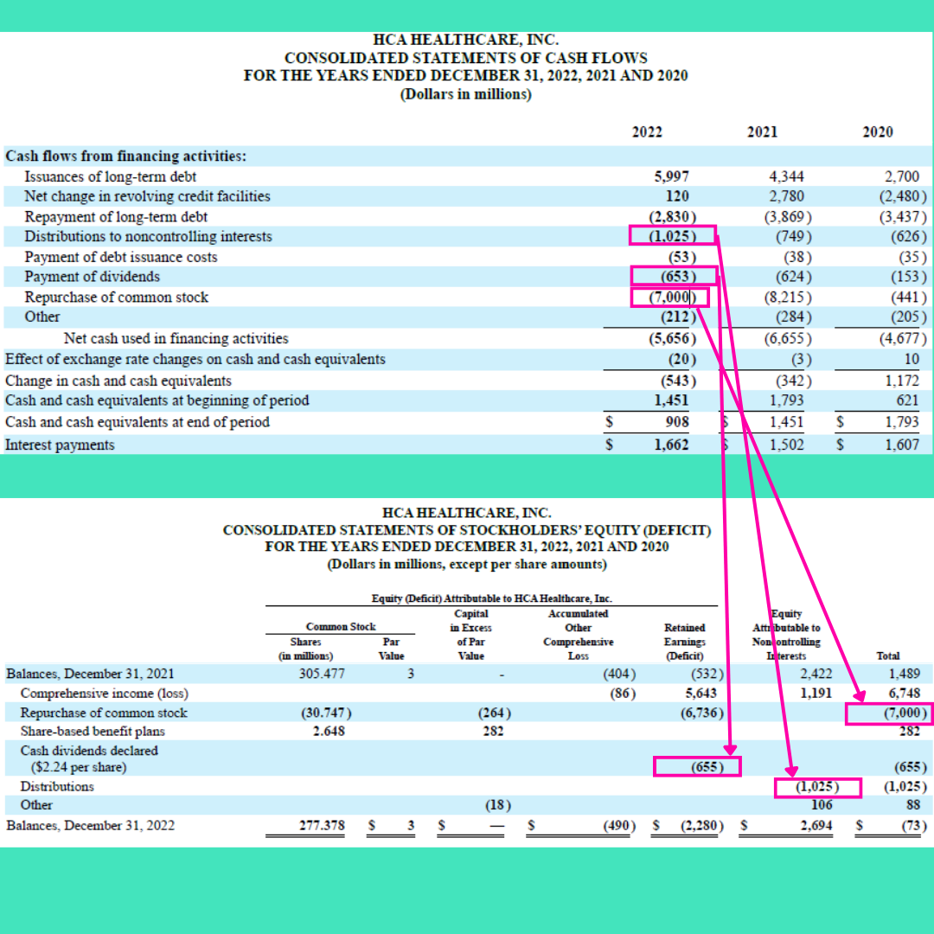The image size is (934, 934).
Task: Select the 621 beginning cash value for 2020
Action: pyautogui.click(x=908, y=400)
